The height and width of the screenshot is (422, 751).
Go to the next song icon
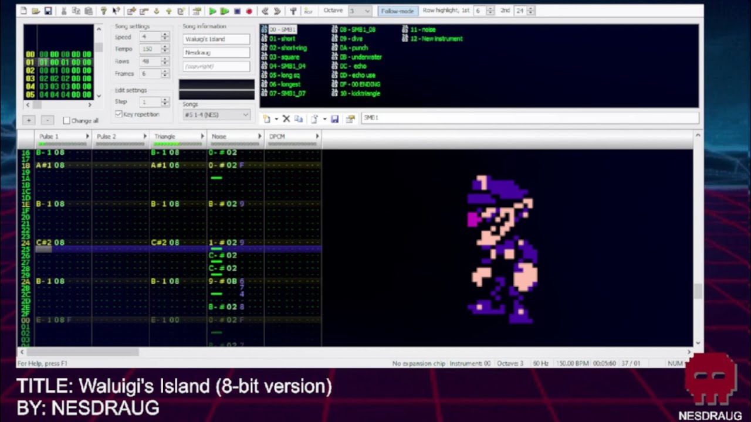pyautogui.click(x=277, y=11)
